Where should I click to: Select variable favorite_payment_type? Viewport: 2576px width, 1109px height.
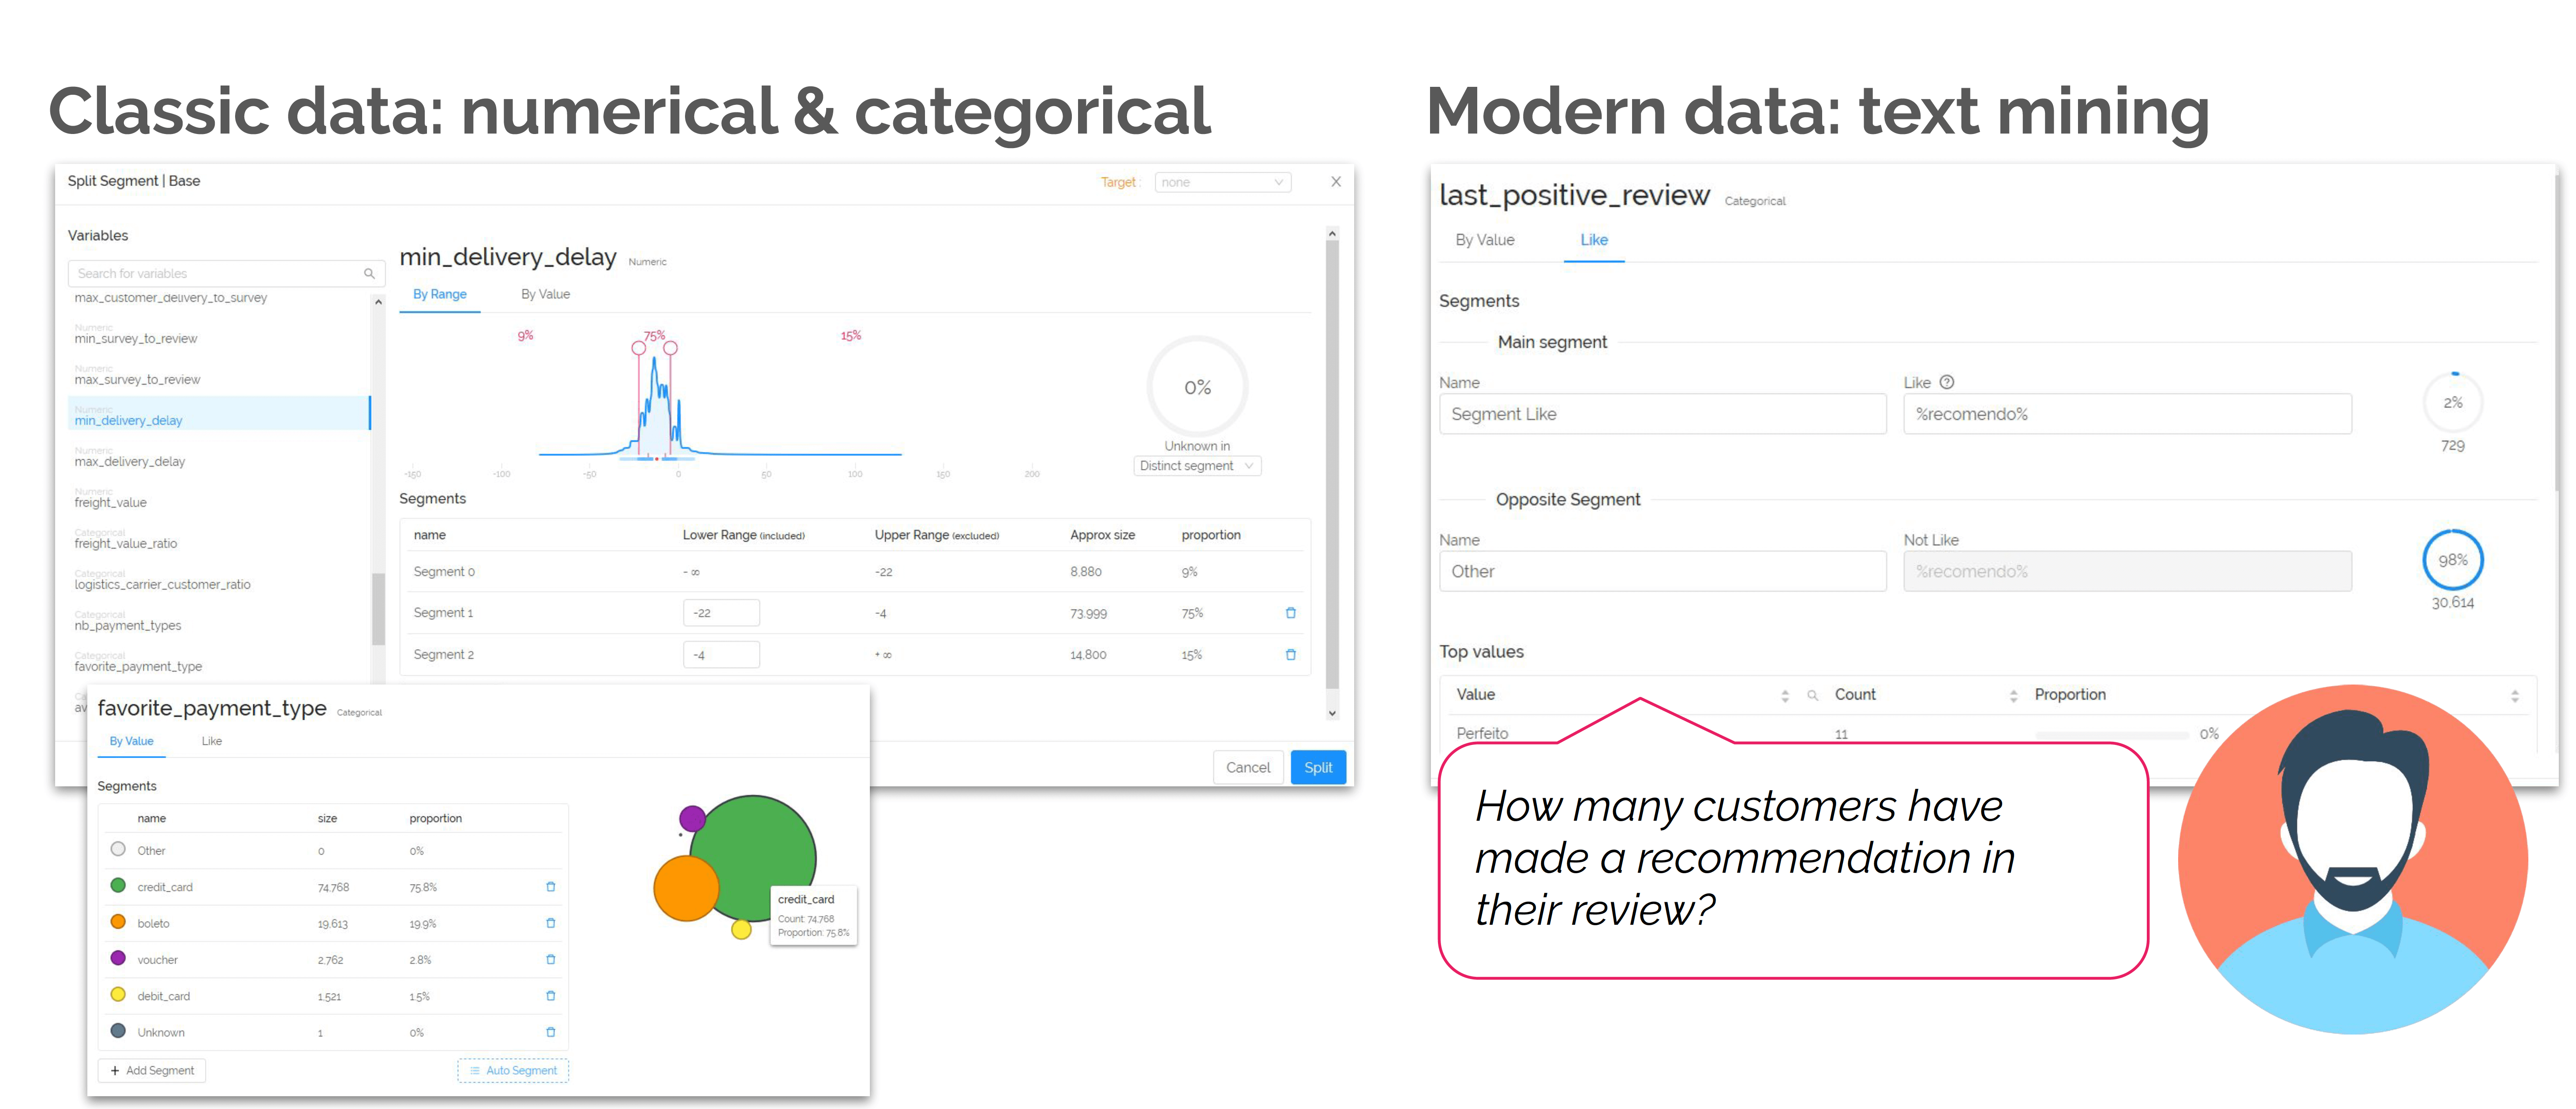point(138,666)
